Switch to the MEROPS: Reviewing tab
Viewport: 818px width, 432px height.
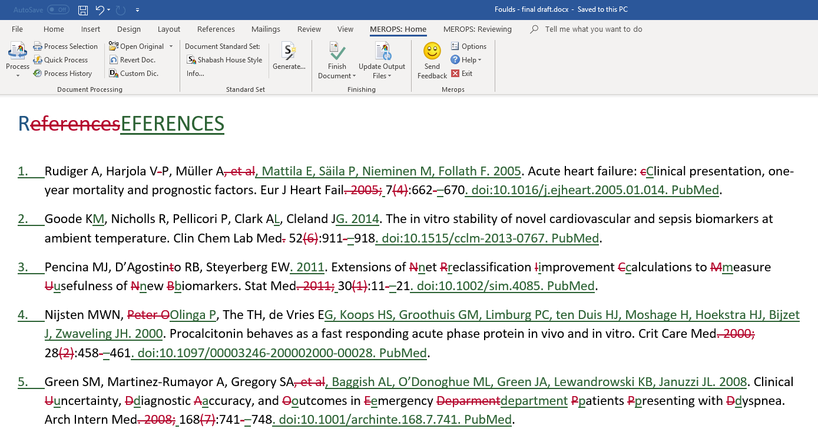coord(477,29)
